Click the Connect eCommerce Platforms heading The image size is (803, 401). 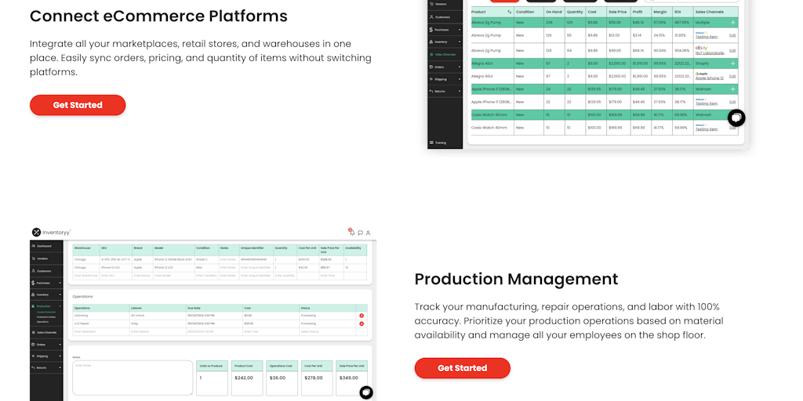[158, 16]
